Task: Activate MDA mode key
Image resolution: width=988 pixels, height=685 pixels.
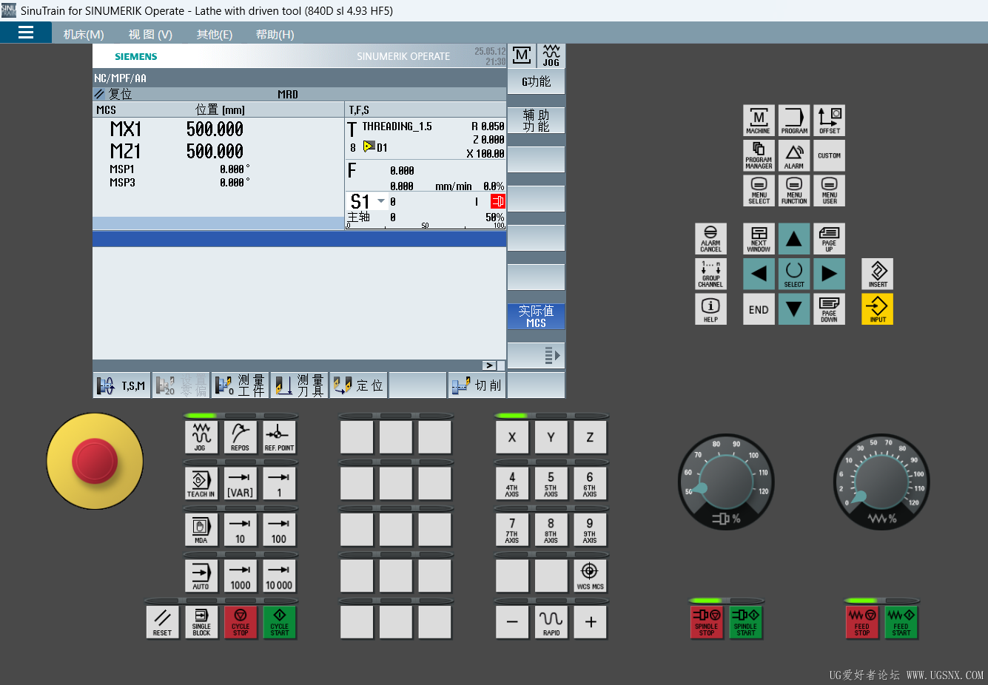Action: (201, 530)
